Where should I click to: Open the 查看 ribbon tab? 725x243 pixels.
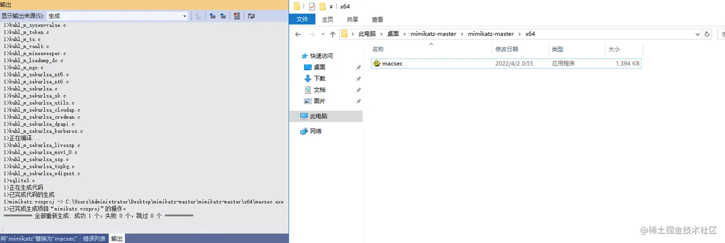click(378, 20)
